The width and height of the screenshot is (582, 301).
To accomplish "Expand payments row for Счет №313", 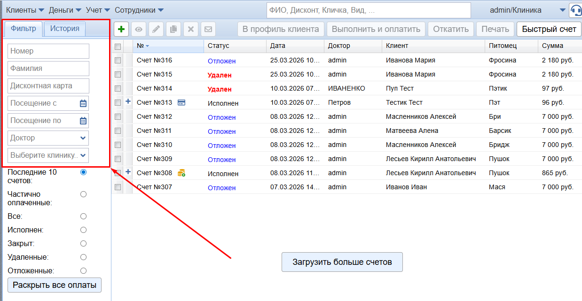I will (128, 102).
